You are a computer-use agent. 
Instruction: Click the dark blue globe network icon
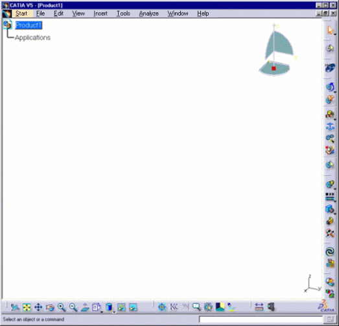pyautogui.click(x=330, y=68)
